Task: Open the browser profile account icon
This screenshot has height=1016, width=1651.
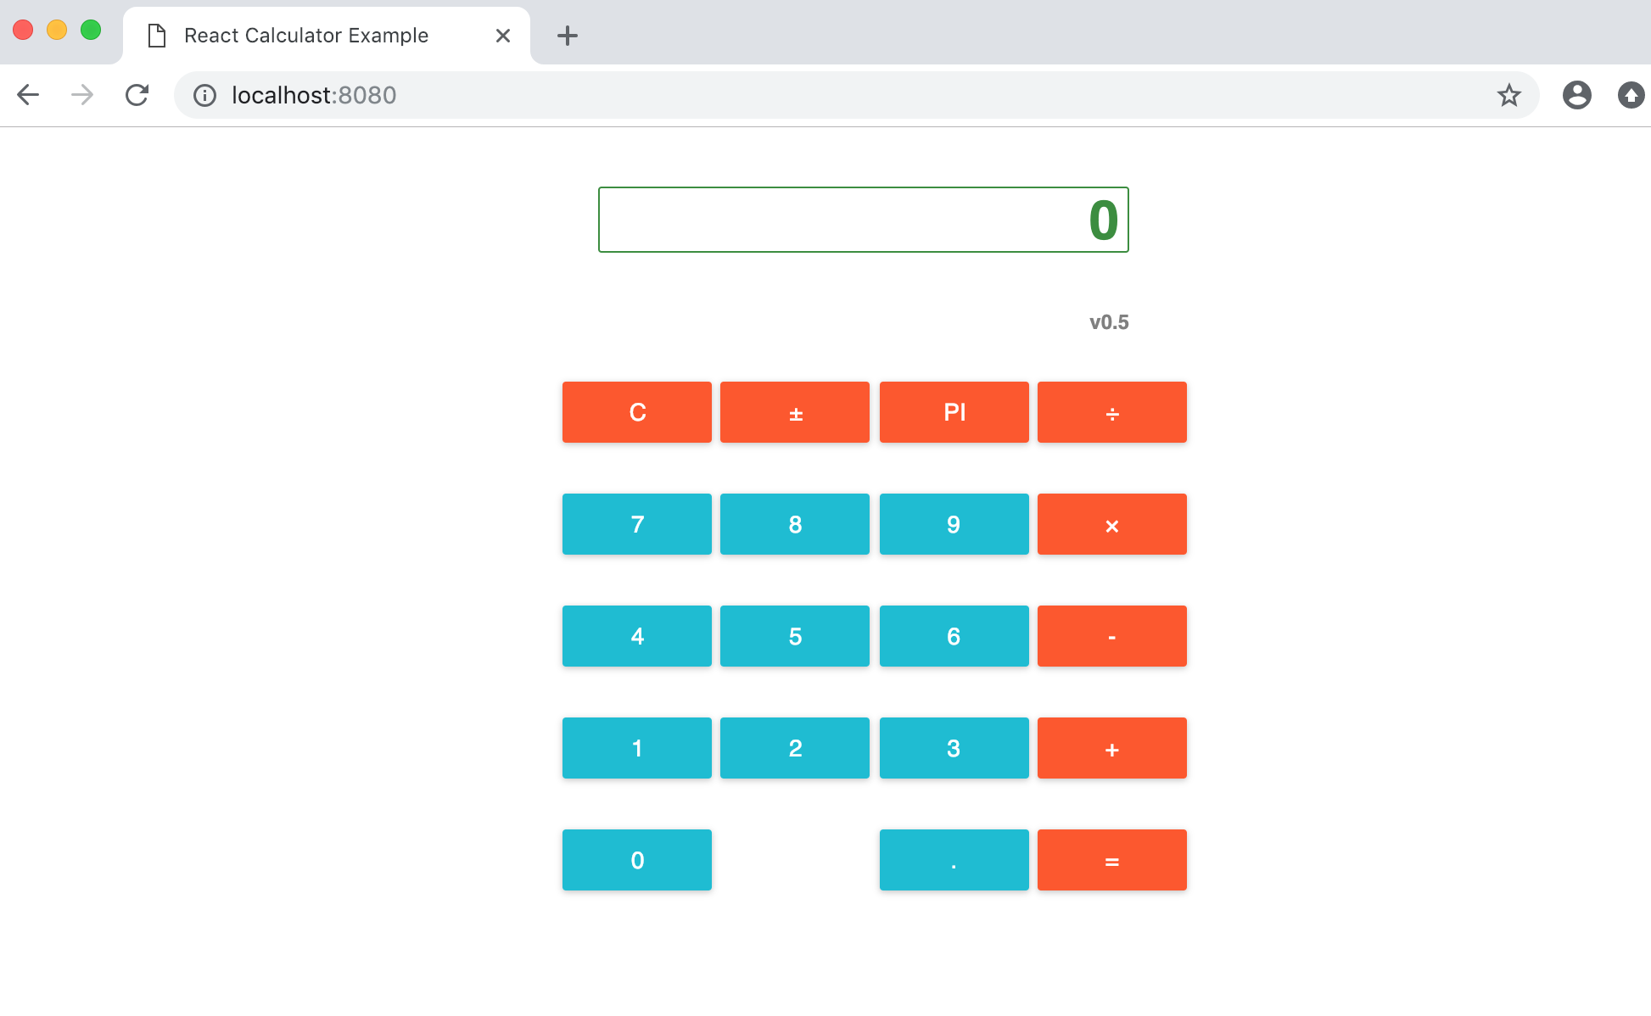Action: (x=1576, y=95)
